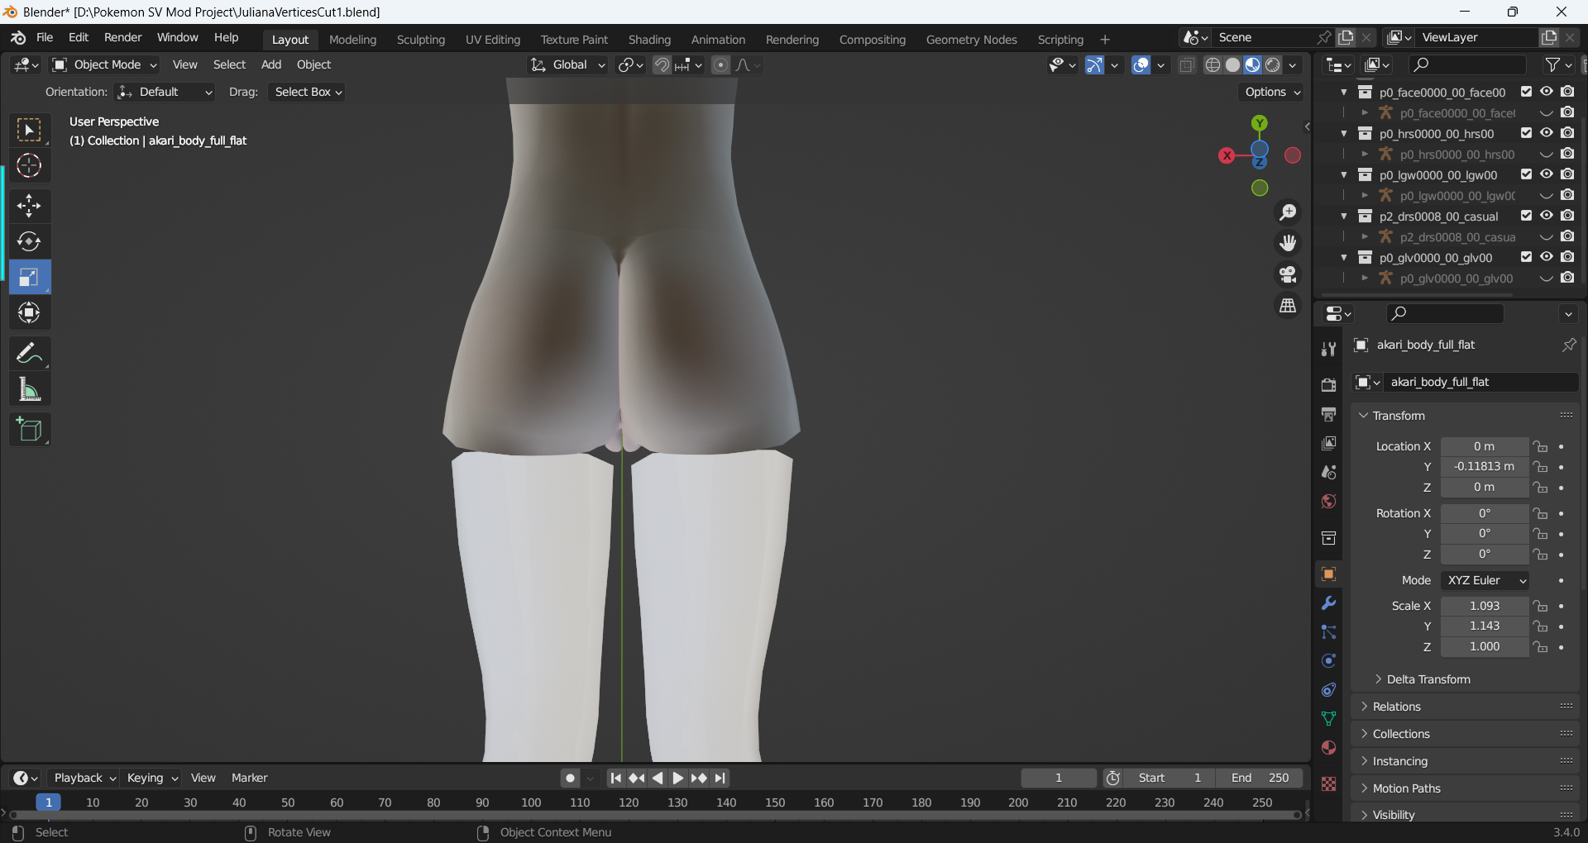Screen dimensions: 1588x843
Task: Switch to UV Editing workspace tab
Action: pos(493,40)
